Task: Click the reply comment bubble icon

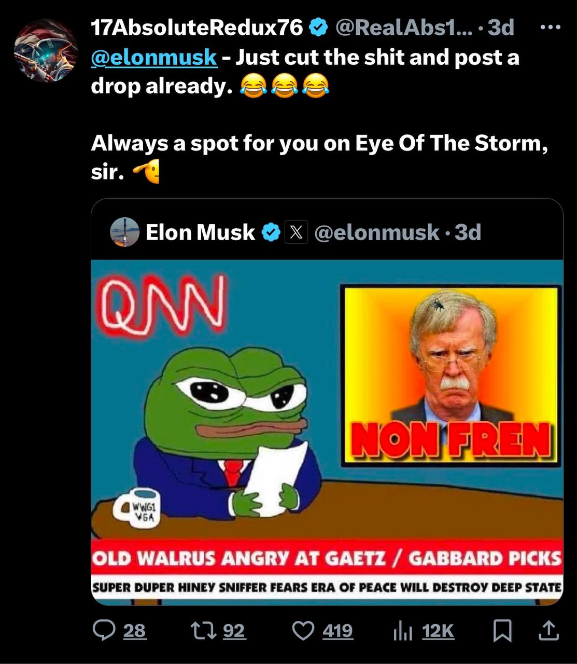Action: pyautogui.click(x=104, y=631)
